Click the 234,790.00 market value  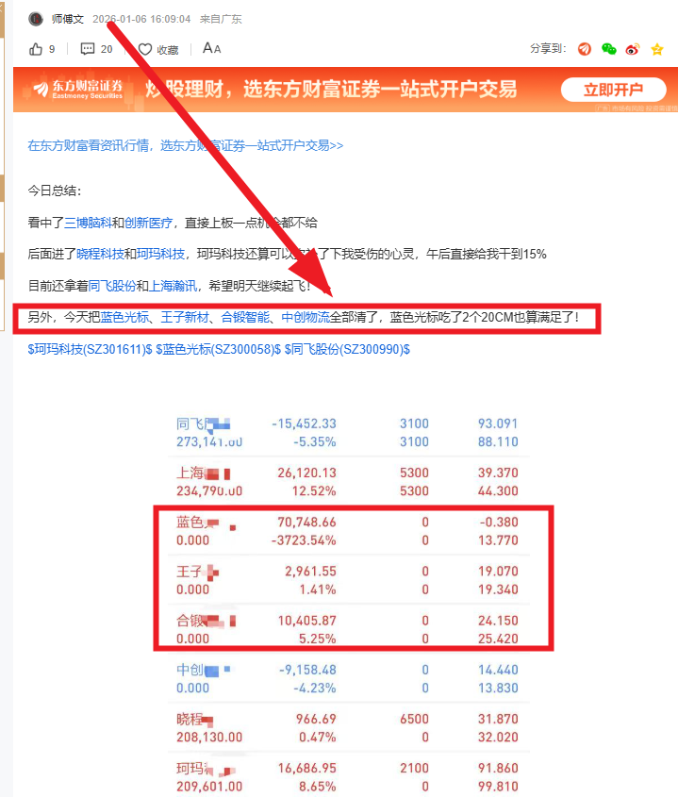tap(209, 491)
